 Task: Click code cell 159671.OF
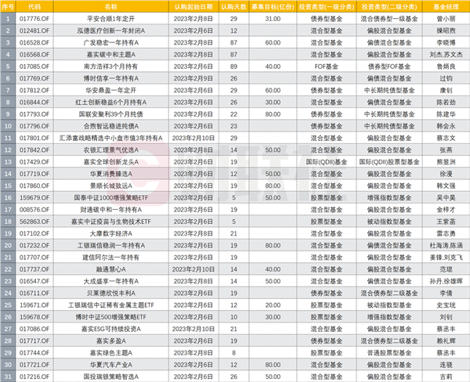(x=34, y=305)
